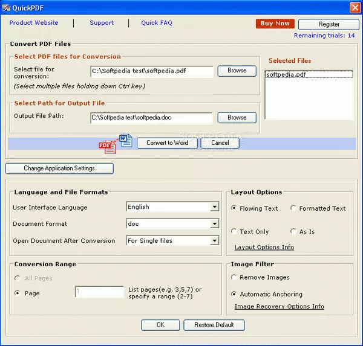Click Convert to Word button
Image resolution: width=363 pixels, height=346 pixels.
167,143
